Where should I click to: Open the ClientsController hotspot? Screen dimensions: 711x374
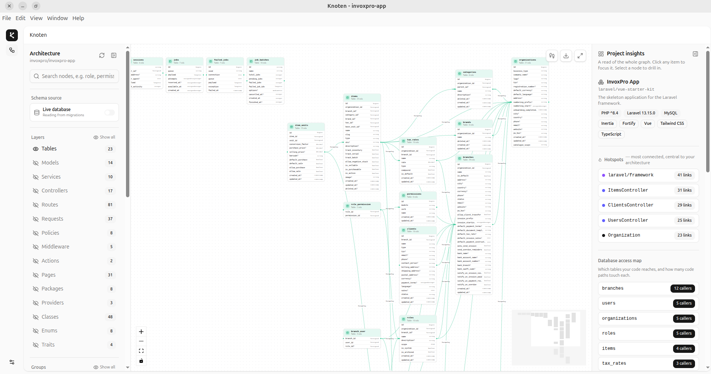click(648, 205)
